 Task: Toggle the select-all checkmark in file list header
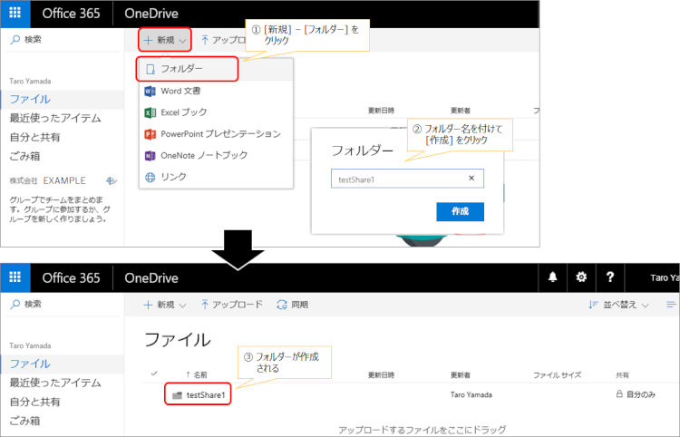[154, 374]
